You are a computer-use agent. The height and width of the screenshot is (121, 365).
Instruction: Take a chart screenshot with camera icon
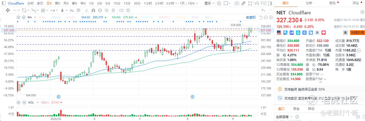click(x=237, y=3)
